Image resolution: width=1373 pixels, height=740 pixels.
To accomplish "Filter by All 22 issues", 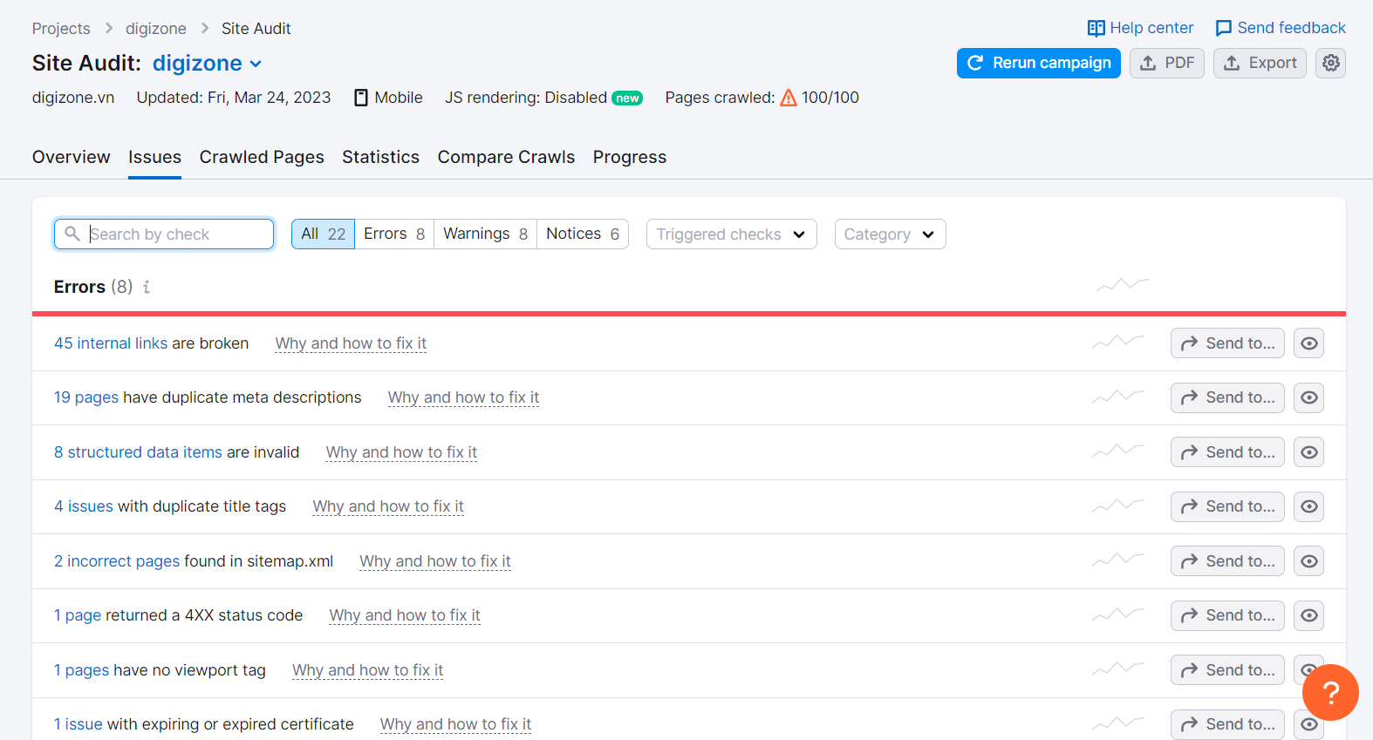I will [323, 234].
